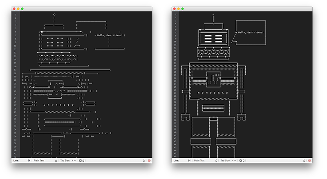327x179 pixels.
Task: Click the "MONODRAW" text in left window
Action: tap(58, 105)
